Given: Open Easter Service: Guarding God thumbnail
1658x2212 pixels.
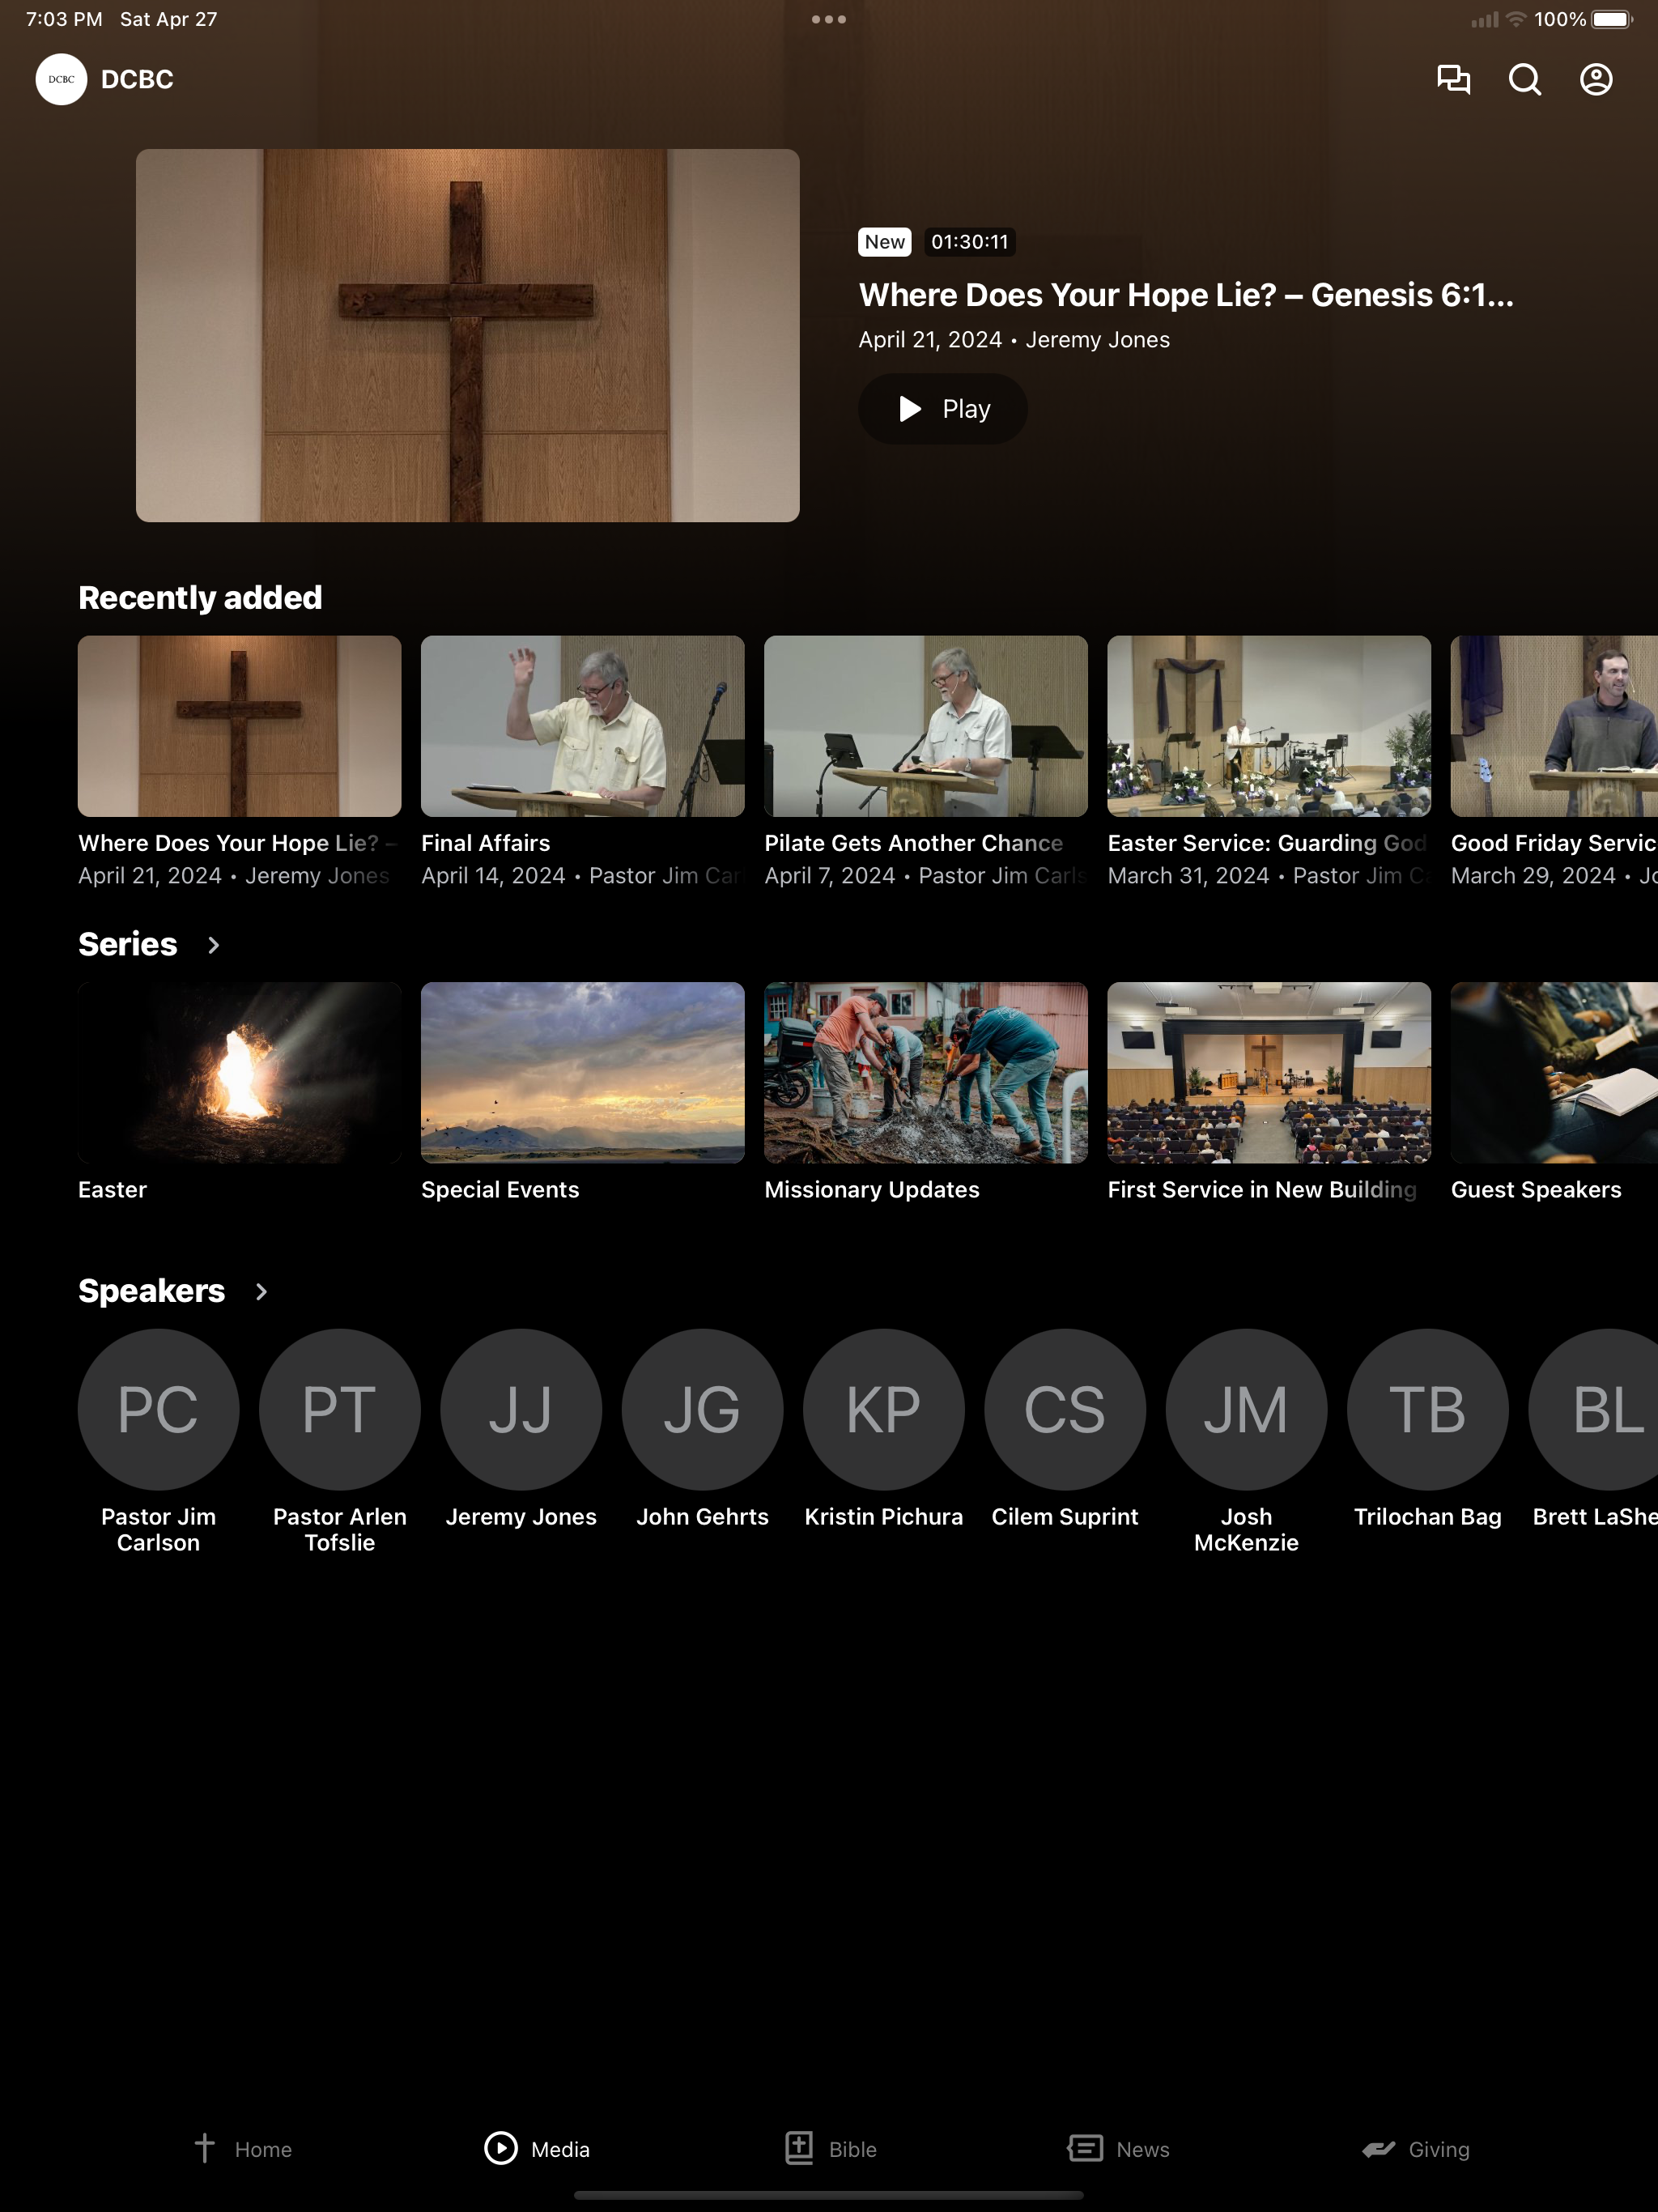Looking at the screenshot, I should 1269,726.
